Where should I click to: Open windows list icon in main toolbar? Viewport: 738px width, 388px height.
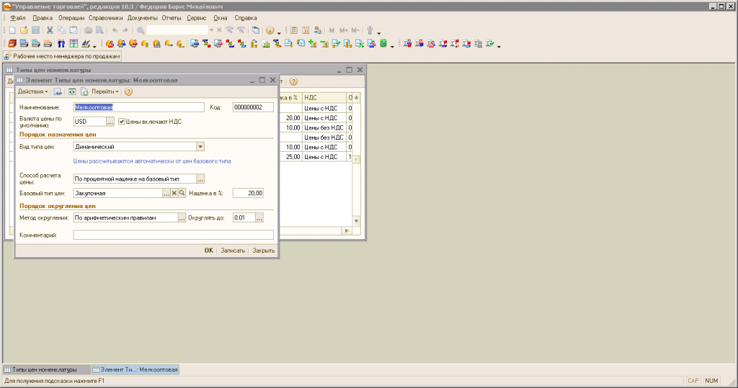[x=256, y=30]
